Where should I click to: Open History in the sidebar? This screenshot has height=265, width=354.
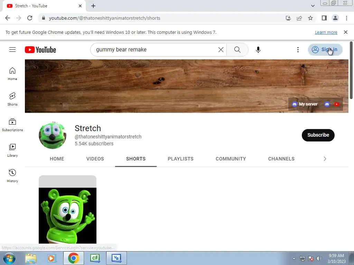click(12, 176)
